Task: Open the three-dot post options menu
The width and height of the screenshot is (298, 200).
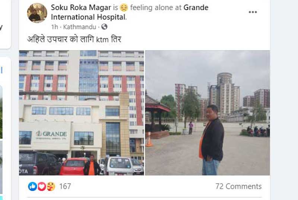Action: tap(253, 12)
